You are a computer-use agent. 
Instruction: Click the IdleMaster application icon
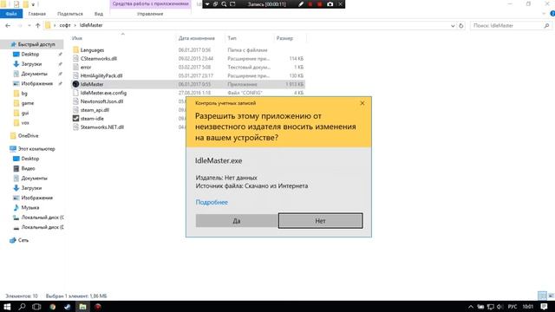(75, 84)
